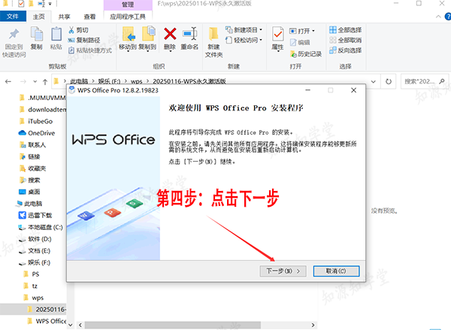This screenshot has height=330, width=451.
Task: Click the Refresh button beside address bar
Action: 389,81
